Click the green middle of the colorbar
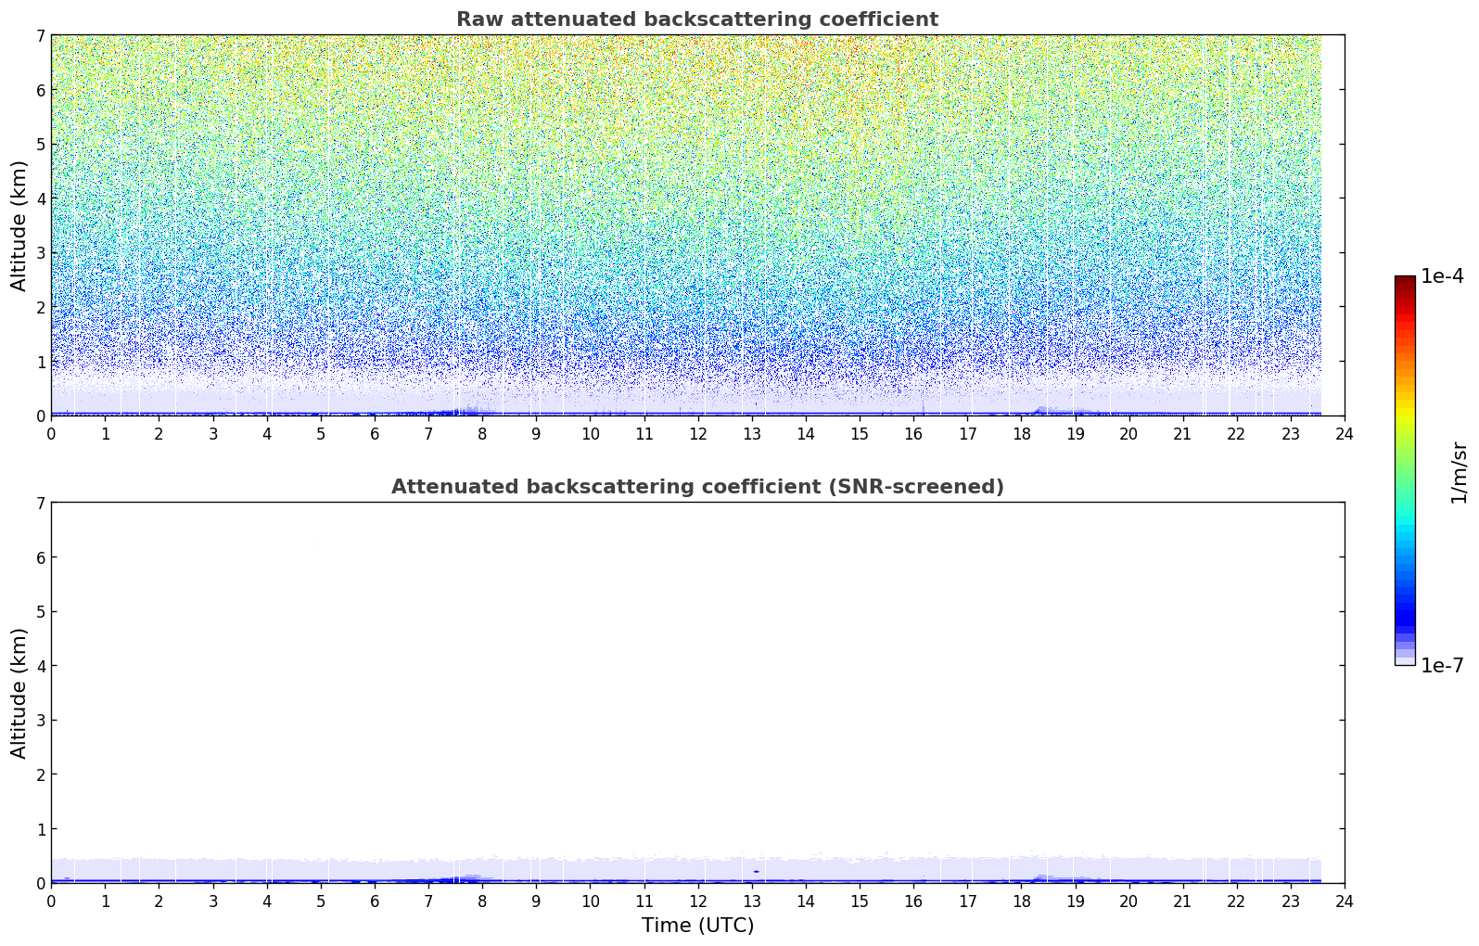This screenshot has width=1479, height=946. (1405, 464)
